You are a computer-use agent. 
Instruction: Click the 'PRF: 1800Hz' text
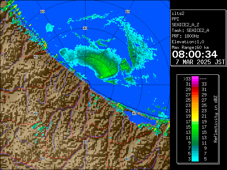point(185,36)
